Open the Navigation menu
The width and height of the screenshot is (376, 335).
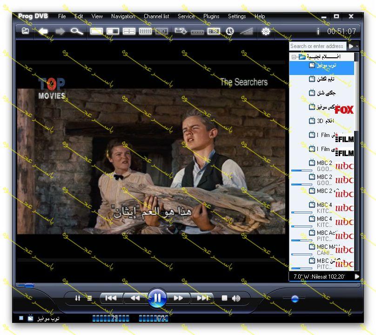[123, 16]
